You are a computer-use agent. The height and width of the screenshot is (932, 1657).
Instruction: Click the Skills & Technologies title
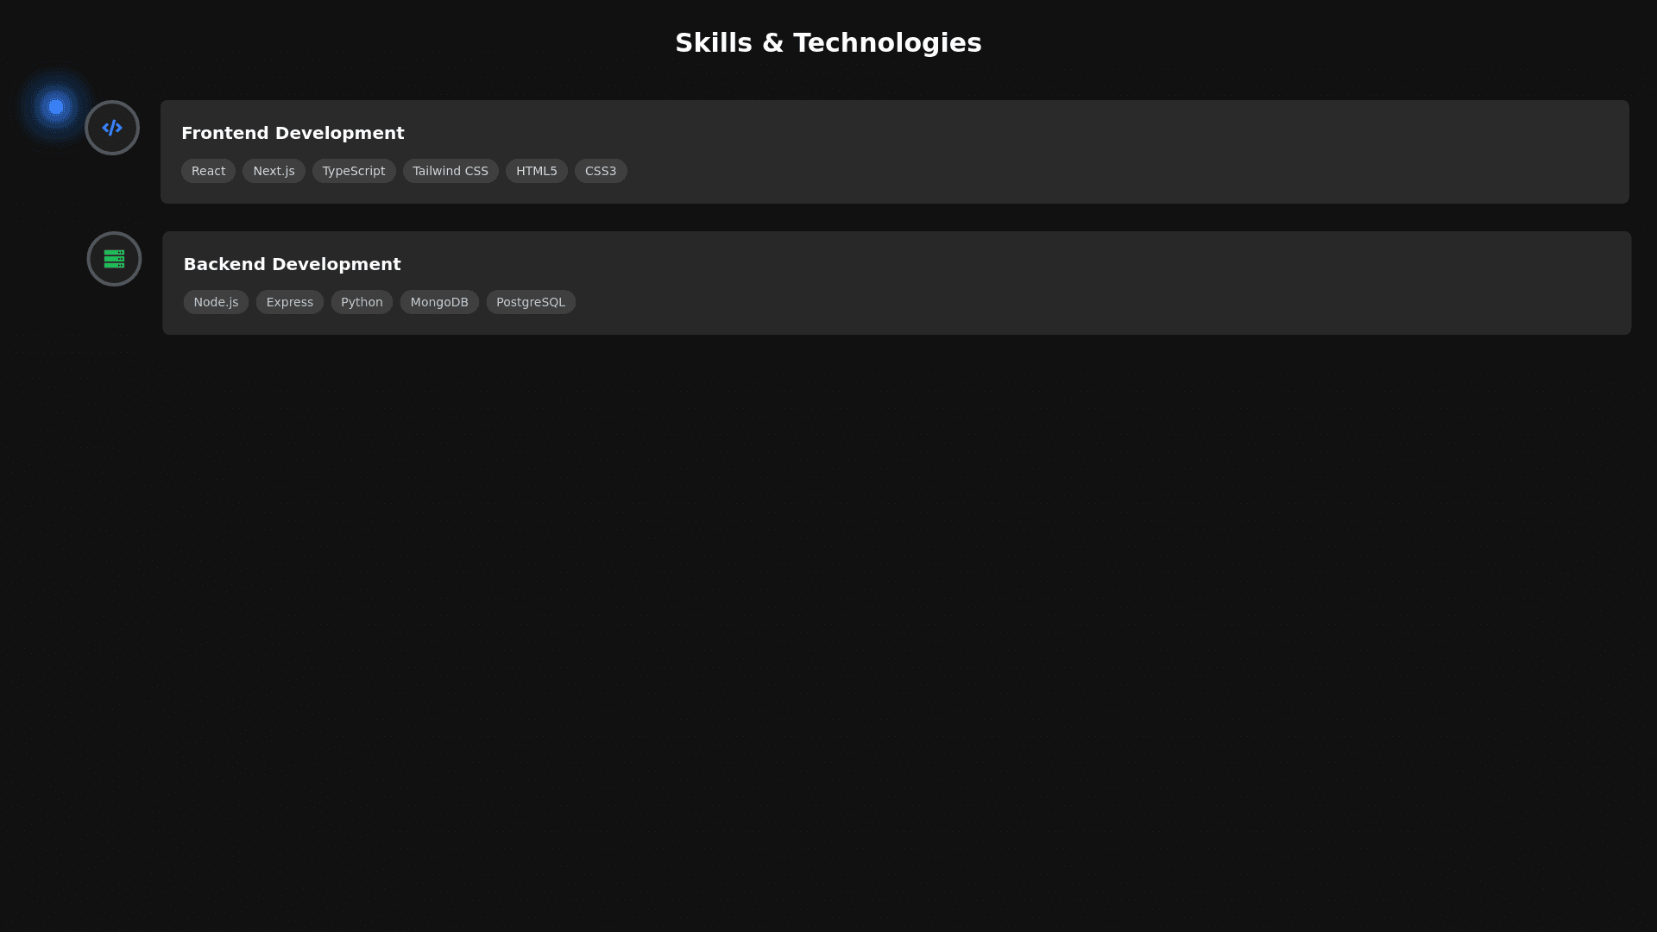[828, 42]
